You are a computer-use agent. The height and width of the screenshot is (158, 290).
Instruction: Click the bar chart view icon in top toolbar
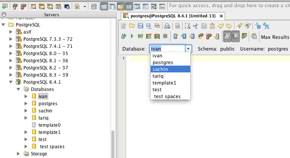click(x=162, y=7)
